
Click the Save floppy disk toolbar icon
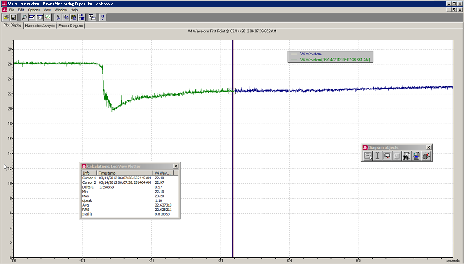(13, 18)
